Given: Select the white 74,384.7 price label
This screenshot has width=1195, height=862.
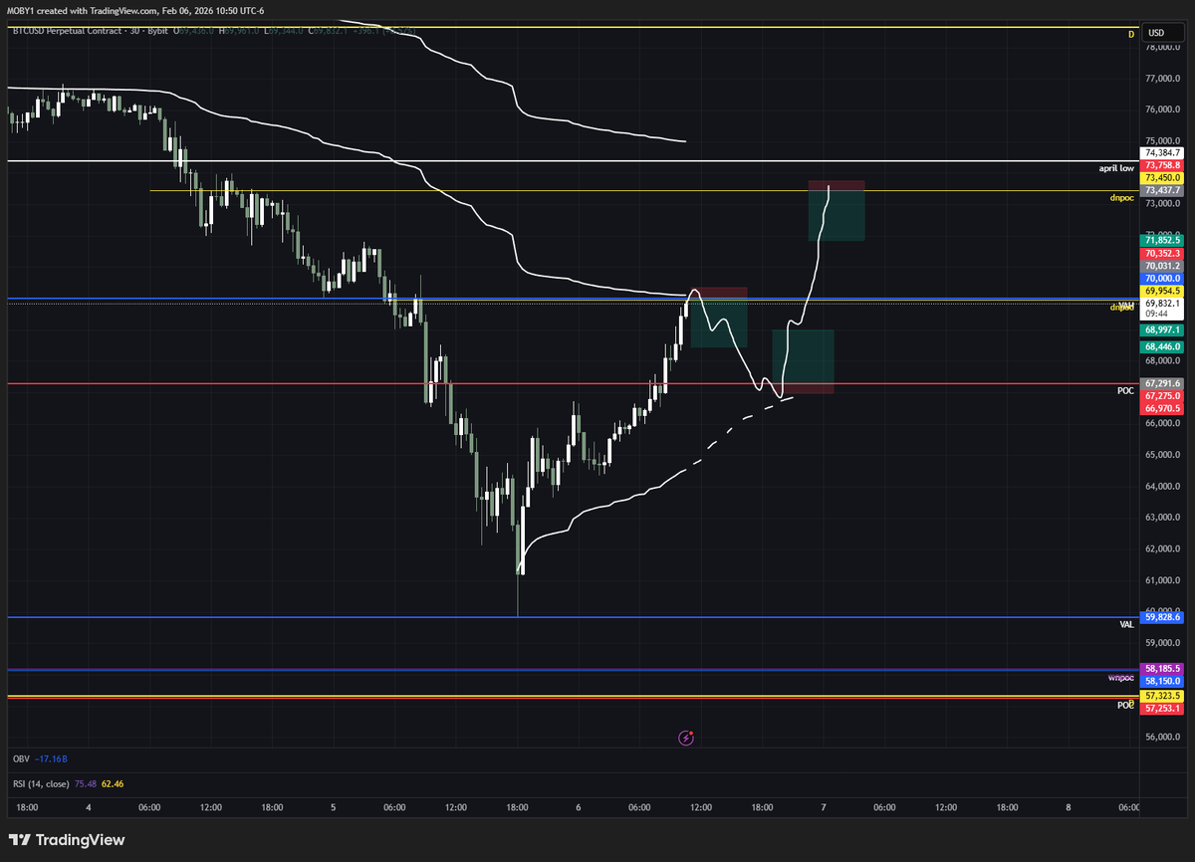Looking at the screenshot, I should tap(1163, 153).
